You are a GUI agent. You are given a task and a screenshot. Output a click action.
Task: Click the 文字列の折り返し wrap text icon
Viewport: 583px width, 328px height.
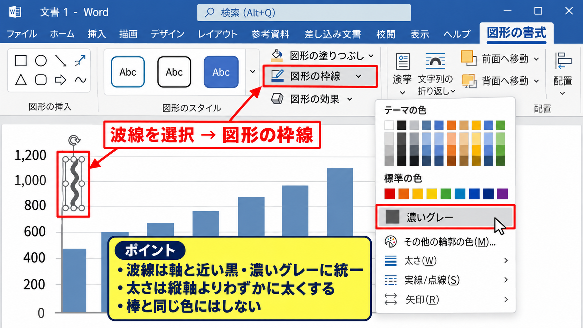[x=436, y=61]
